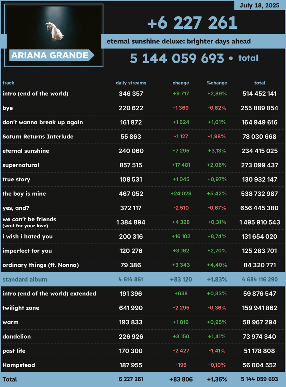
Task: Click the '%change' column header
Action: [x=217, y=83]
